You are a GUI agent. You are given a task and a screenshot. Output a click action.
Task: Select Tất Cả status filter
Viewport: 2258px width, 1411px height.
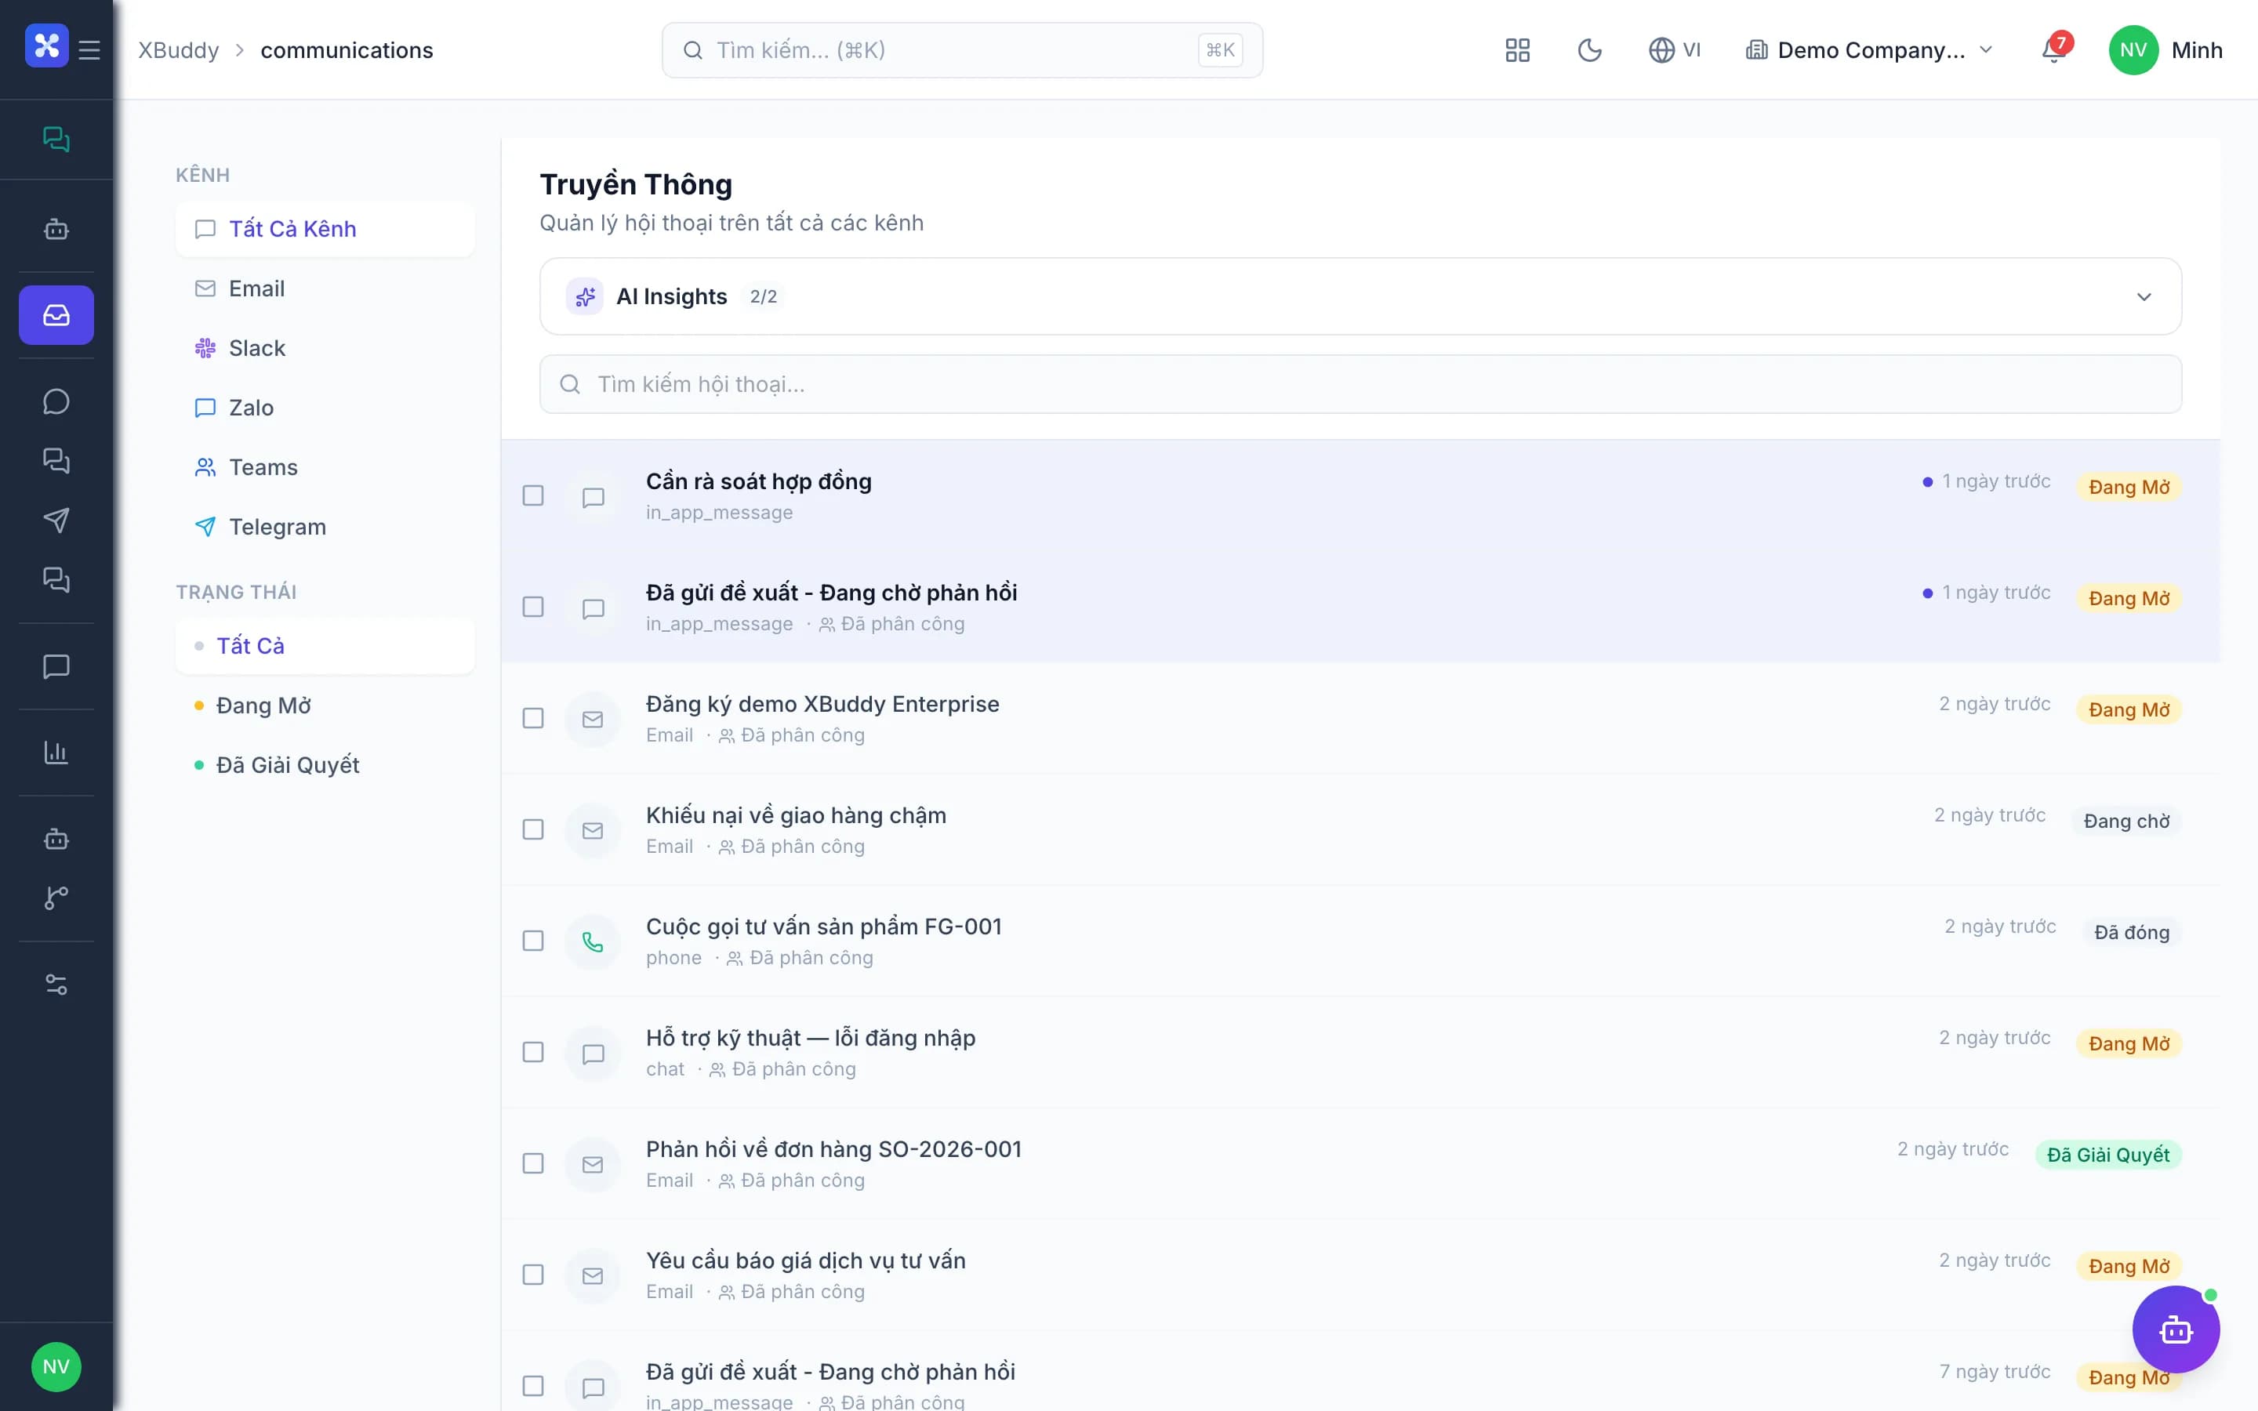[325, 646]
